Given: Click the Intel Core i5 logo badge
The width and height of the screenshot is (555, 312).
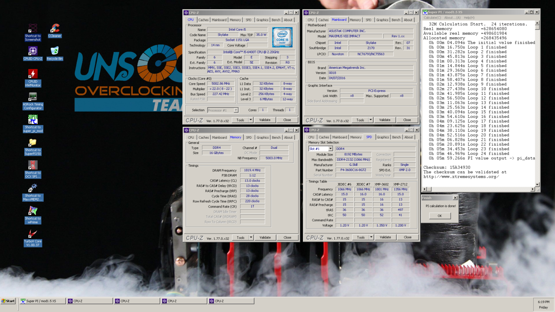Looking at the screenshot, I should pyautogui.click(x=282, y=37).
